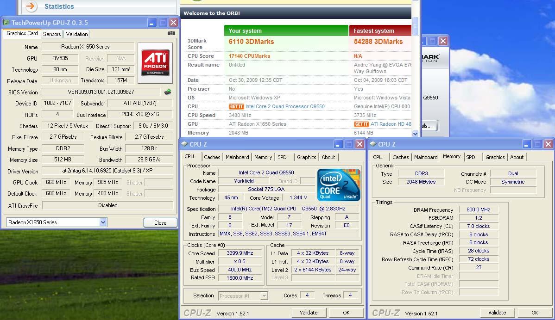Close the right CPU-Z Memory window

[548, 144]
